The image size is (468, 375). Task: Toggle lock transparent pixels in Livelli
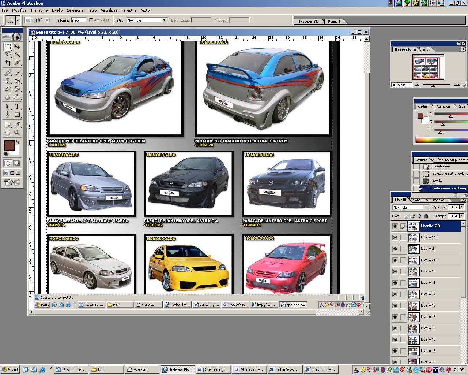click(406, 216)
